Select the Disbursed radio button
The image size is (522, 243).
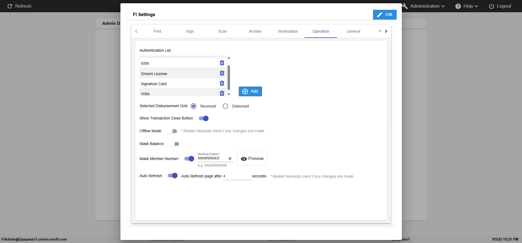[x=225, y=106]
